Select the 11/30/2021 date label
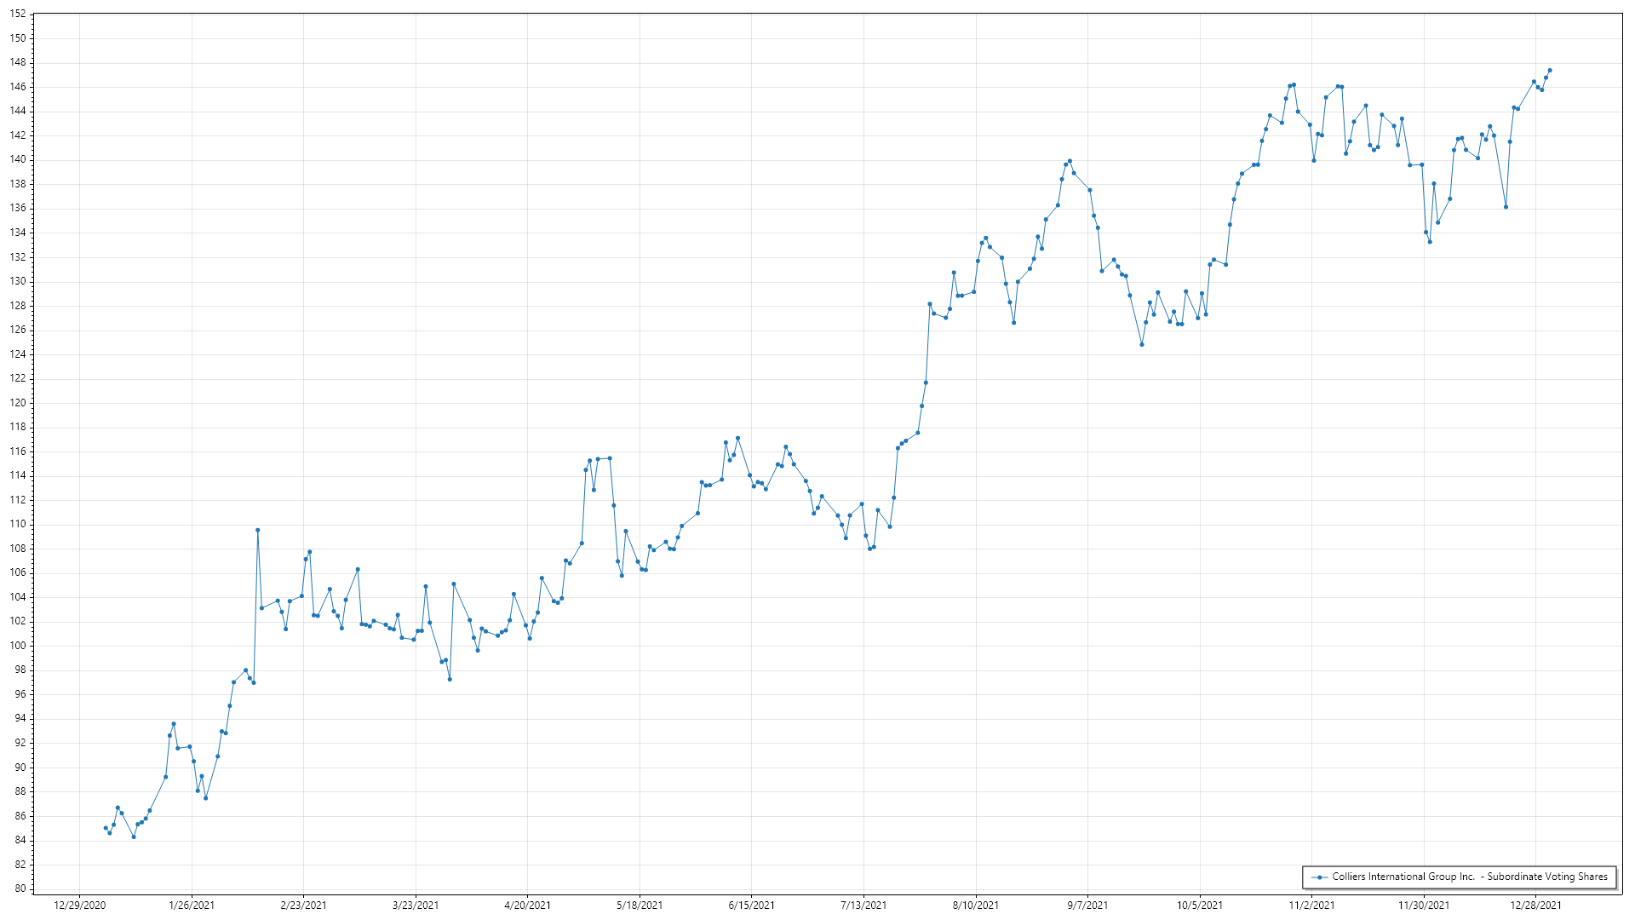1635x920 pixels. (1424, 906)
